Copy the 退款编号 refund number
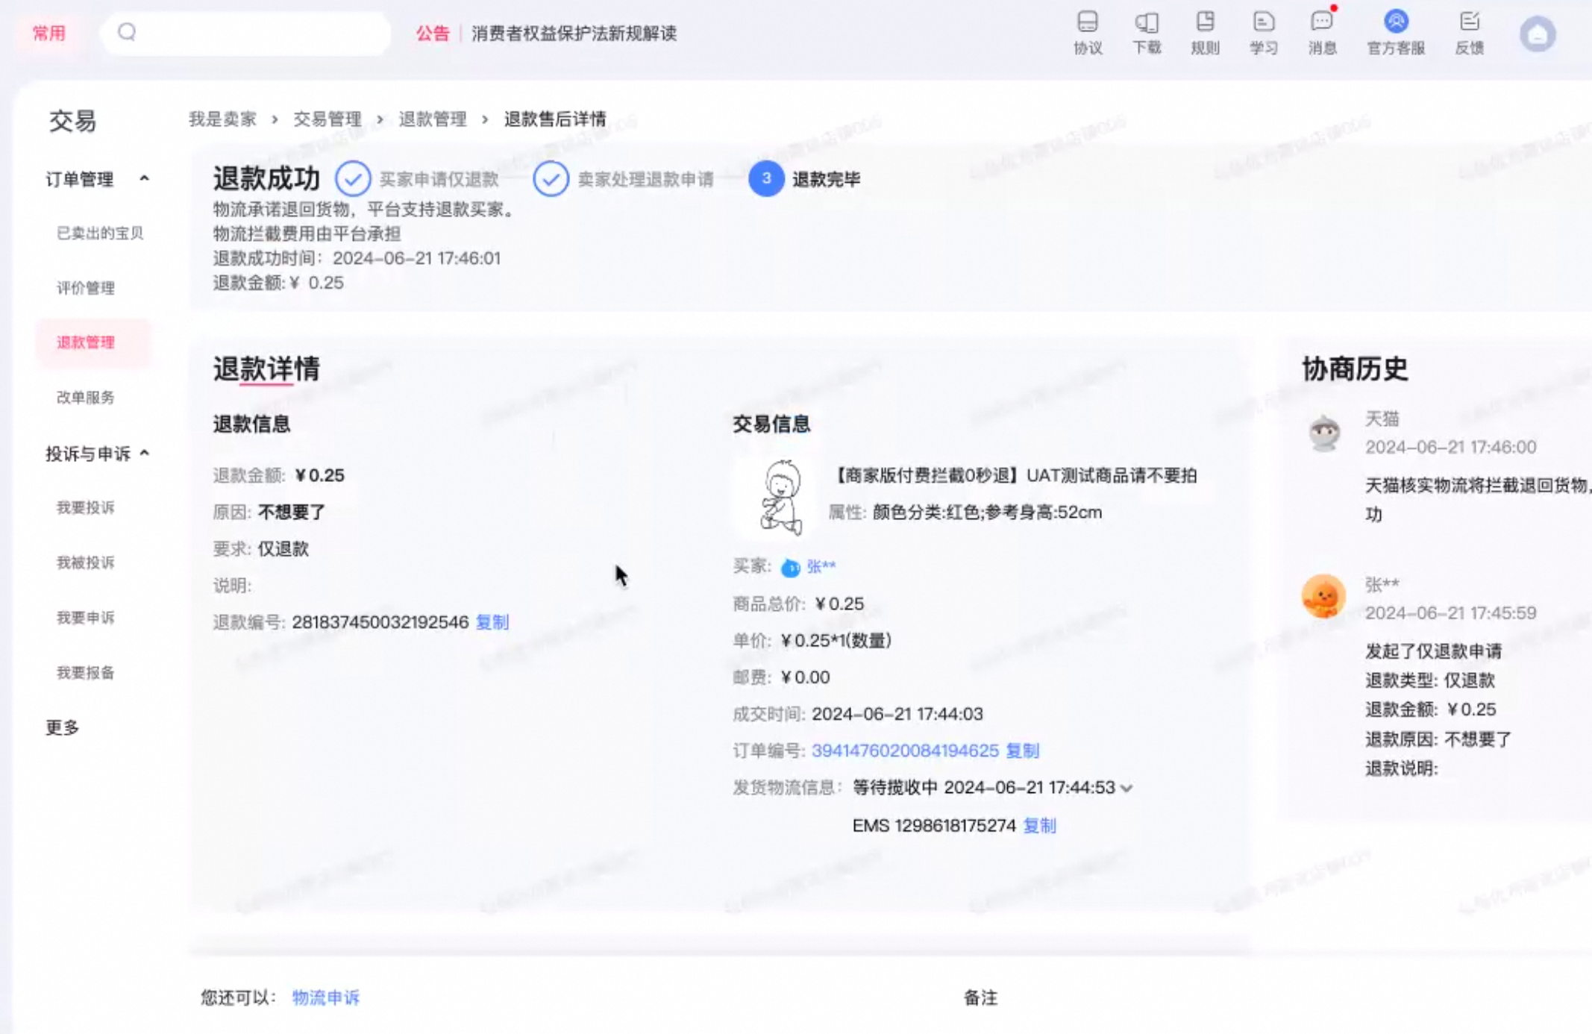Viewport: 1592px width, 1034px height. [x=493, y=623]
